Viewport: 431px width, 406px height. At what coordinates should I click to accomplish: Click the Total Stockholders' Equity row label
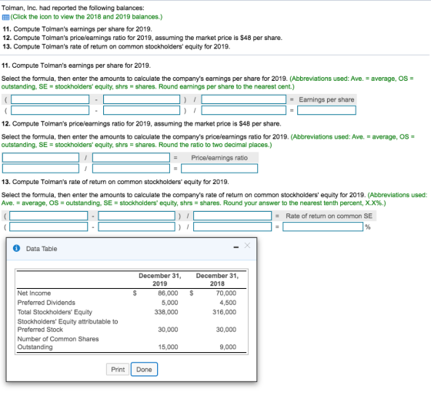[x=55, y=312]
